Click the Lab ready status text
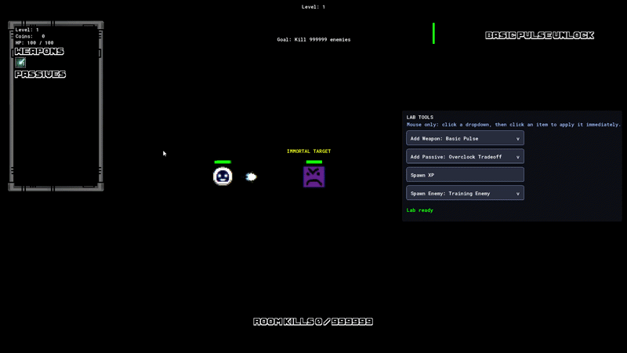The image size is (627, 353). [x=420, y=210]
